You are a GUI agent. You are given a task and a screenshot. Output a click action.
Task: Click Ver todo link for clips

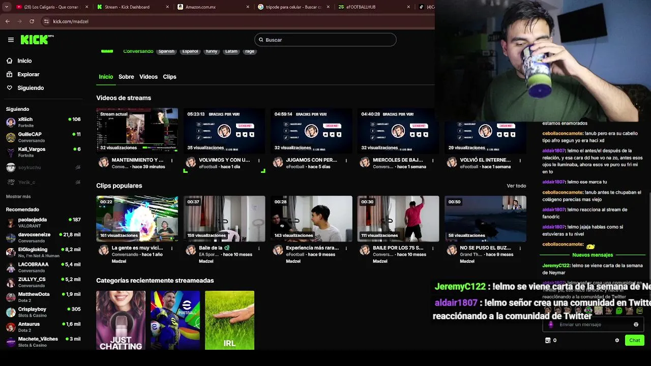pos(516,186)
